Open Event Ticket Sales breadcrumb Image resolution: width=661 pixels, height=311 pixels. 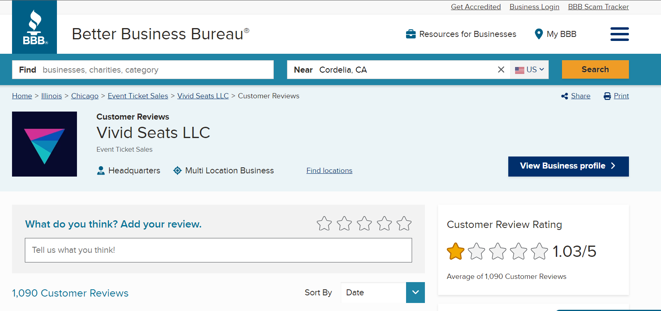(138, 96)
